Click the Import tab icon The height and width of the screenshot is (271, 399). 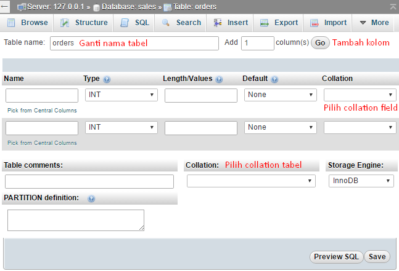tap(315, 23)
